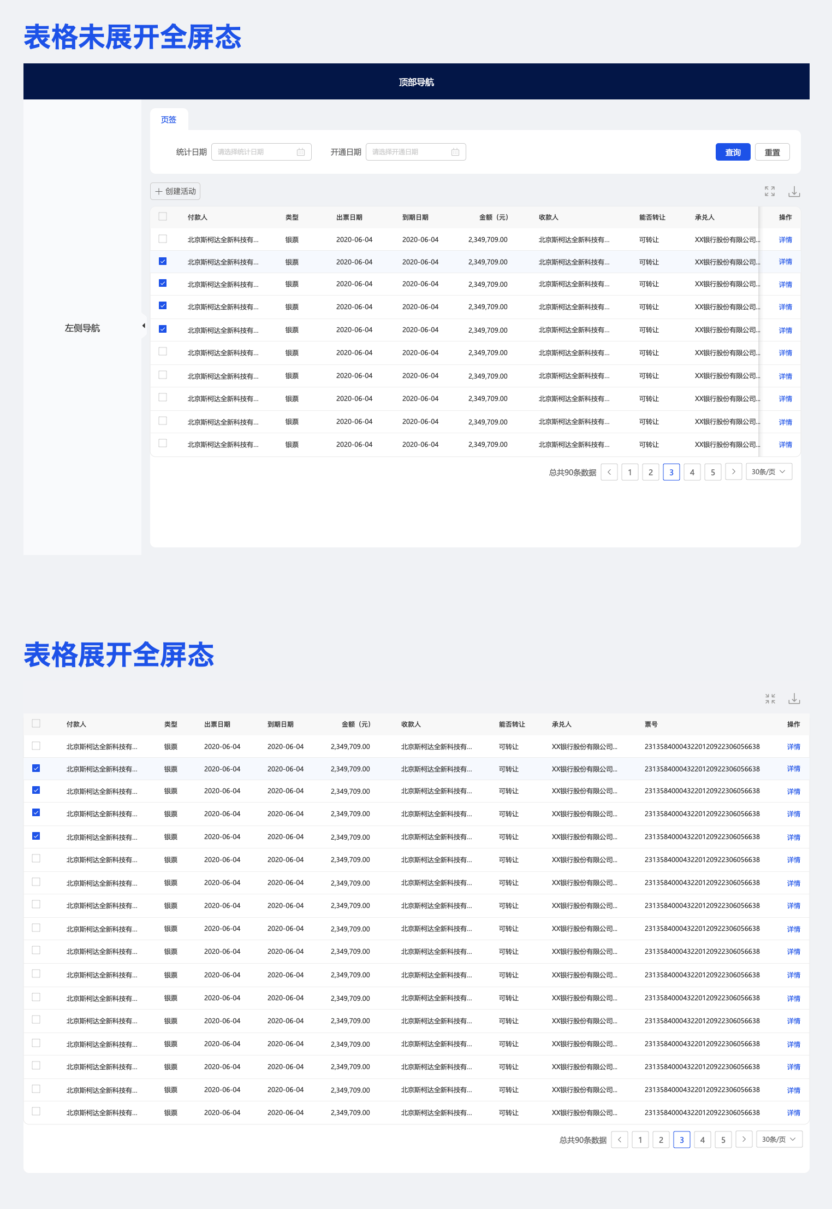Screen dimensions: 832x1209
Task: Go to page 2 in lower pagination
Action: 661,1140
